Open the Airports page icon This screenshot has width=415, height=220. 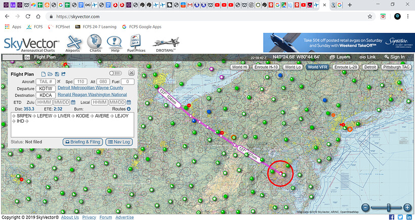click(x=73, y=43)
